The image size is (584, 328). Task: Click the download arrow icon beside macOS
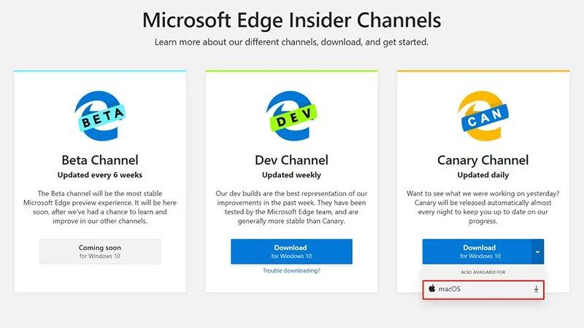coord(536,289)
